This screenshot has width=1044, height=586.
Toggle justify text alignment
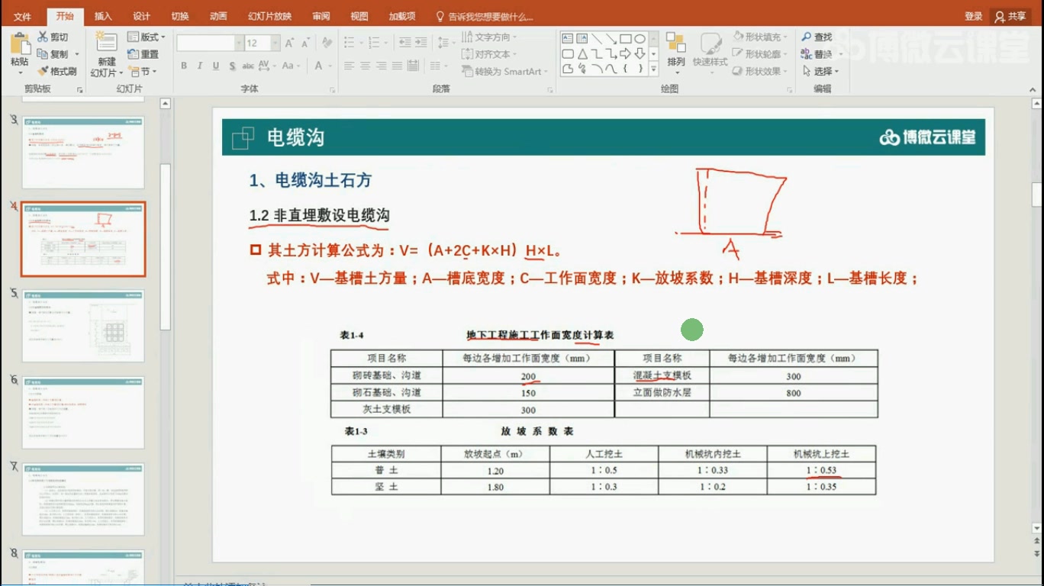coord(397,66)
